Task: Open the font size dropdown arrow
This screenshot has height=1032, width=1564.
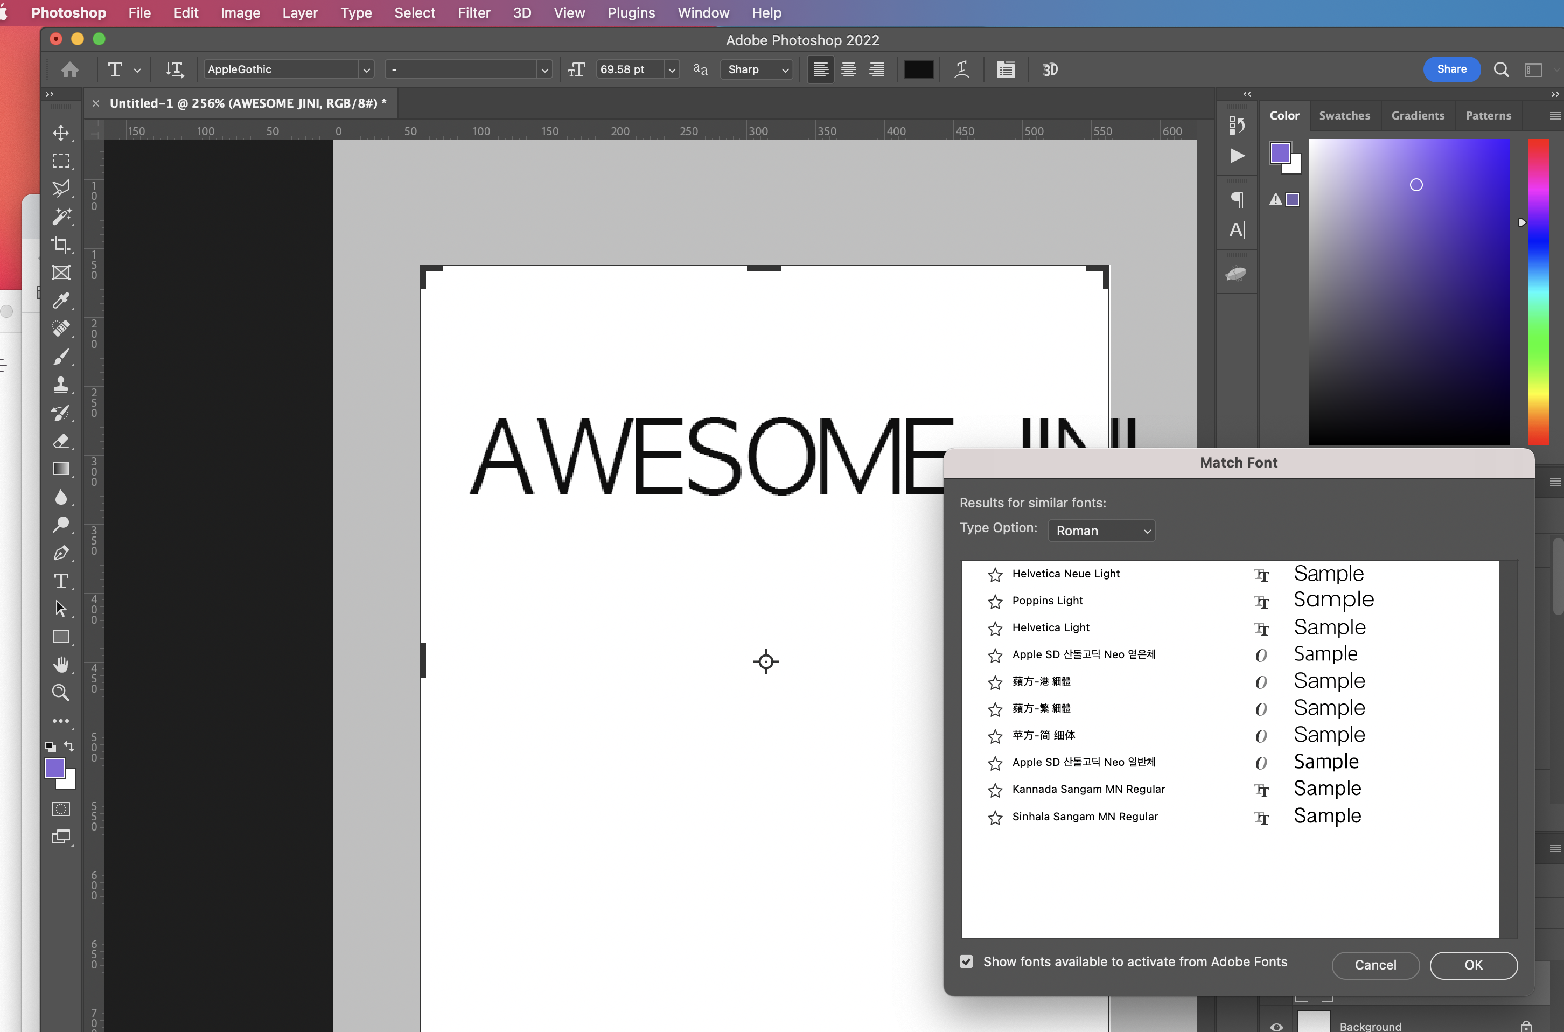Action: point(671,70)
